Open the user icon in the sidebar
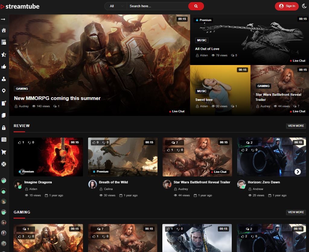The image size is (309, 252). [4, 79]
